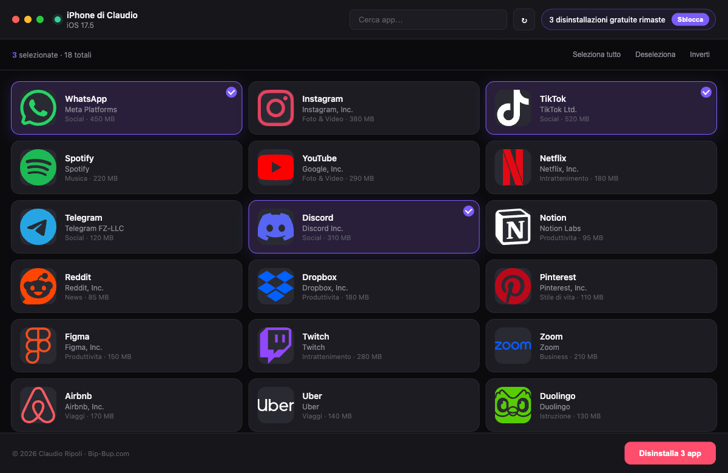Click the Instagram app icon

[x=276, y=108]
